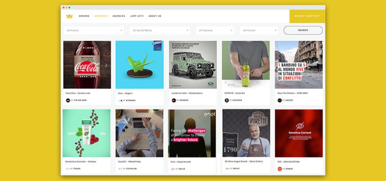Click The Big Now agency avatar icon
Image resolution: width=386 pixels, height=181 pixels.
(x=68, y=100)
